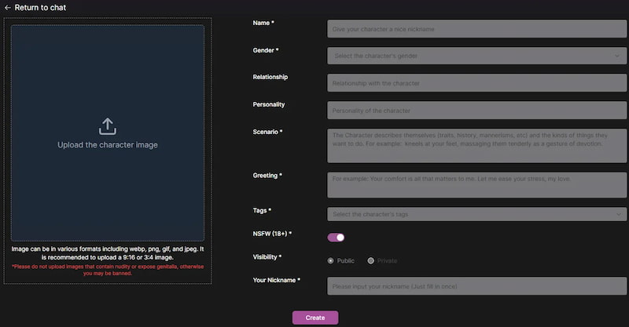The height and width of the screenshot is (327, 629).
Task: Click the Tags dropdown chevron arrow
Action: (x=619, y=214)
